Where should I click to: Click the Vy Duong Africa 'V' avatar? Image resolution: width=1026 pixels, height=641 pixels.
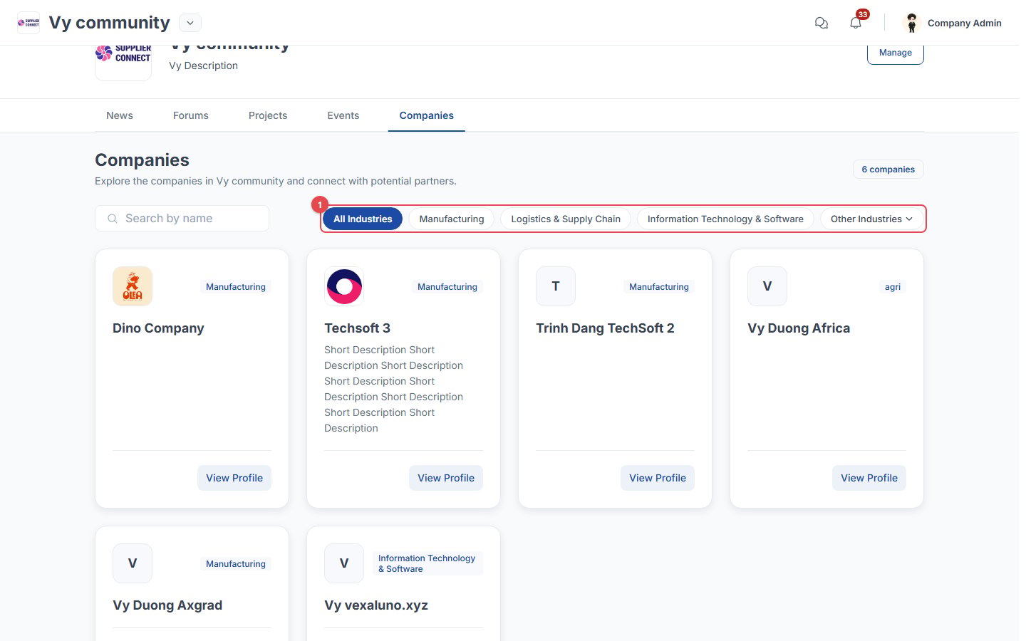click(x=767, y=286)
